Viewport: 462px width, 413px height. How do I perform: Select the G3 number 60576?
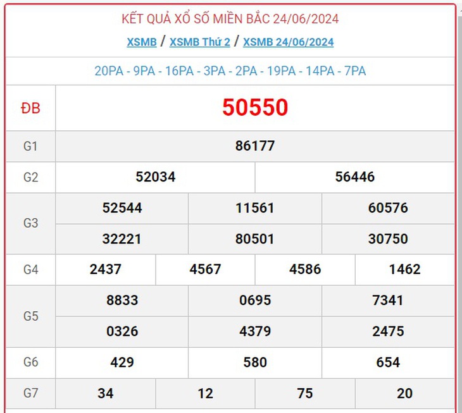pos(388,208)
